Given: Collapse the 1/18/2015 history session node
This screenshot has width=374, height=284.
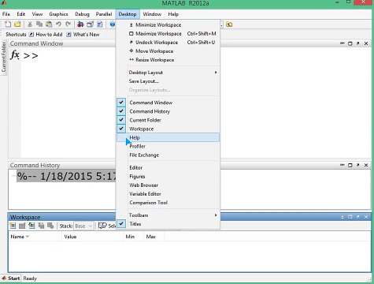Looking at the screenshot, I should pos(13,176).
